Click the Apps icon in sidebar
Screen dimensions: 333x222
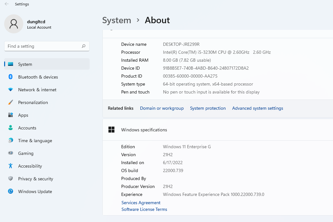[11, 115]
